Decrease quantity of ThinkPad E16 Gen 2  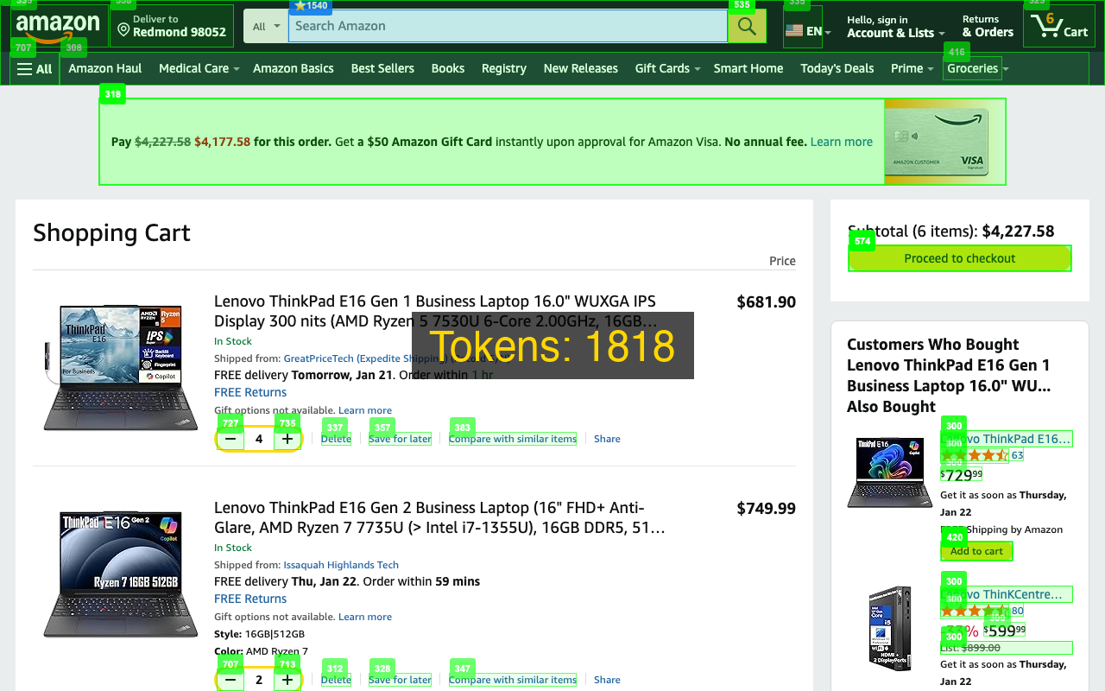click(x=230, y=680)
